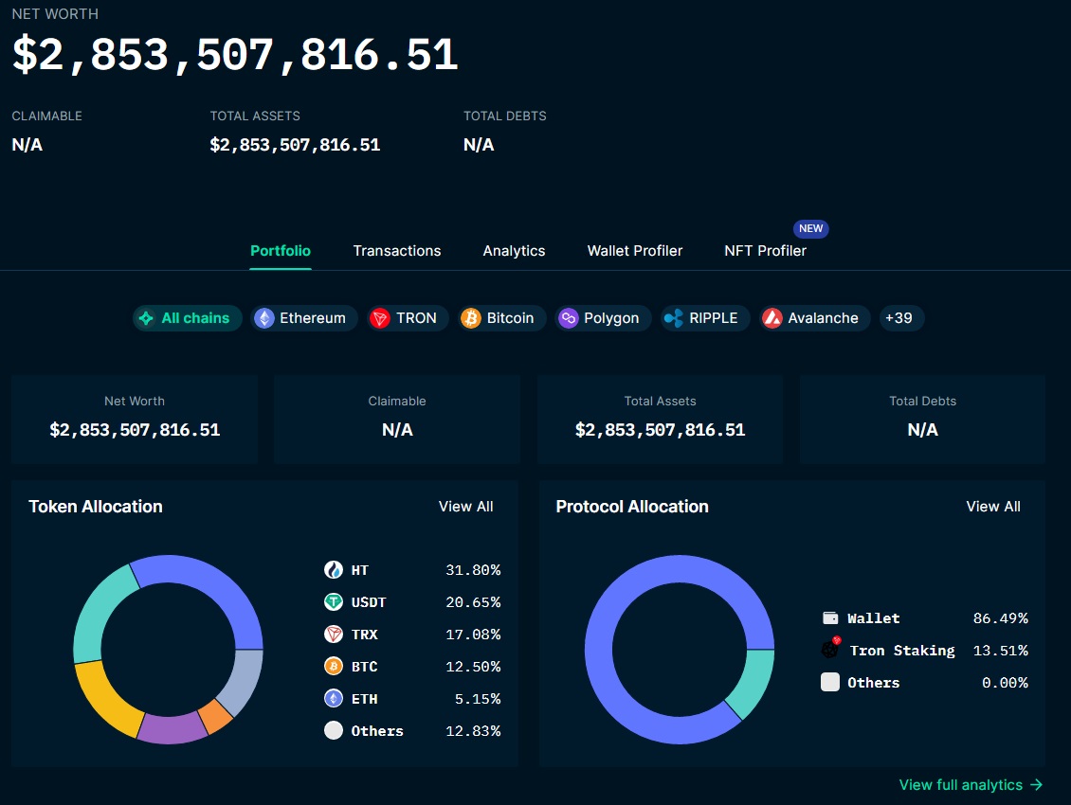Click the TRX token icon
1071x805 pixels.
pyautogui.click(x=334, y=635)
